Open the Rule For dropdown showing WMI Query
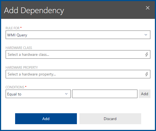The height and width of the screenshot is (131, 156). tap(78, 35)
